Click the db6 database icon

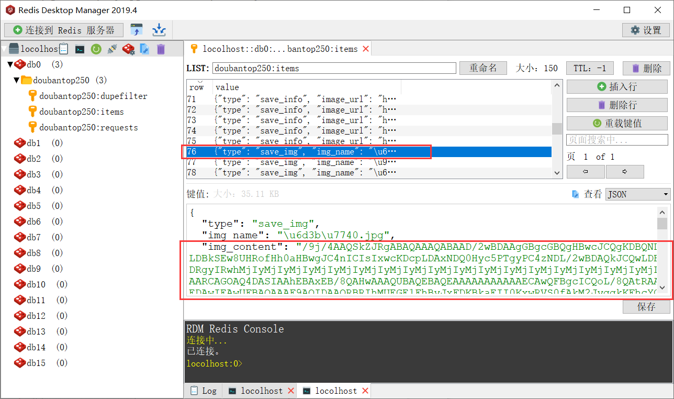20,221
